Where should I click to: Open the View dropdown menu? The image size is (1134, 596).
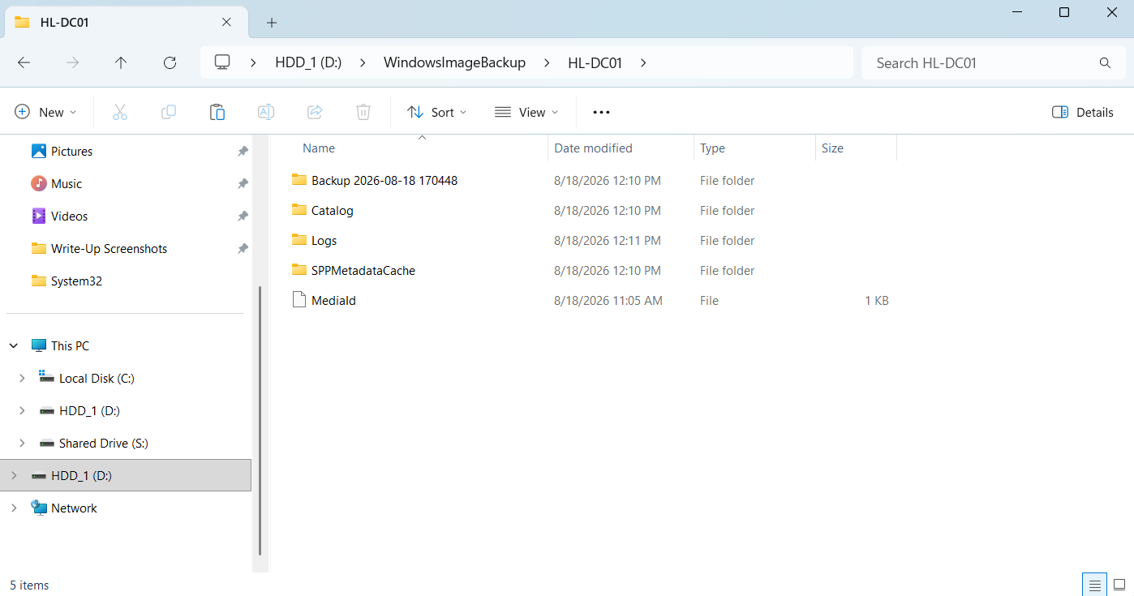coord(526,113)
